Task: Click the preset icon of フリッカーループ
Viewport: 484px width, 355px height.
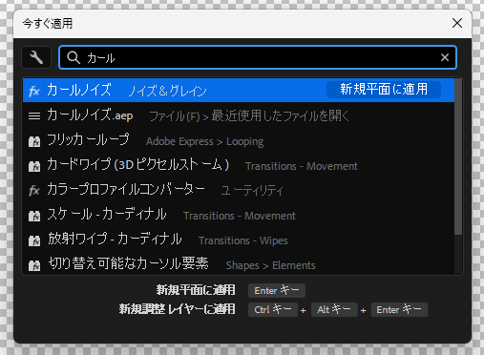Action: tap(34, 141)
